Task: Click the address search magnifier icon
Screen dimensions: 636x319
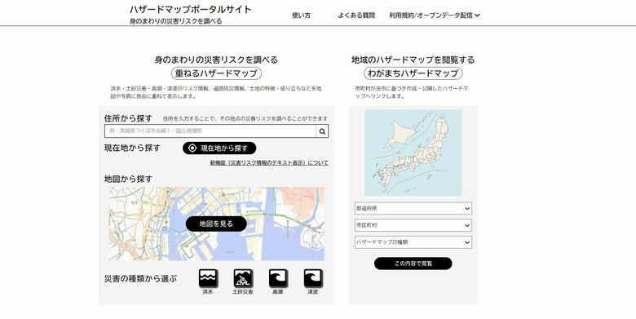Action: (322, 131)
